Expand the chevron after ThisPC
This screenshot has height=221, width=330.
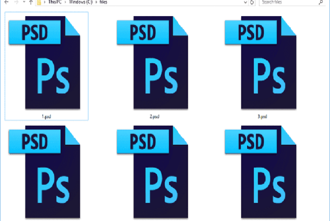point(65,2)
